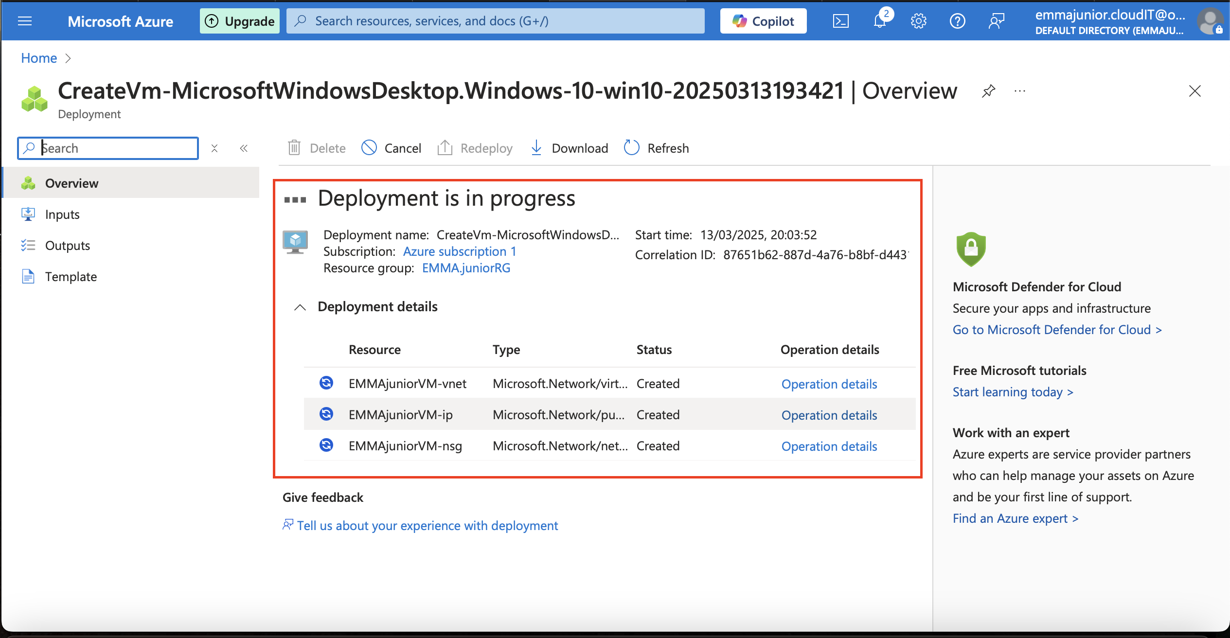Click the Type column header

click(x=506, y=350)
